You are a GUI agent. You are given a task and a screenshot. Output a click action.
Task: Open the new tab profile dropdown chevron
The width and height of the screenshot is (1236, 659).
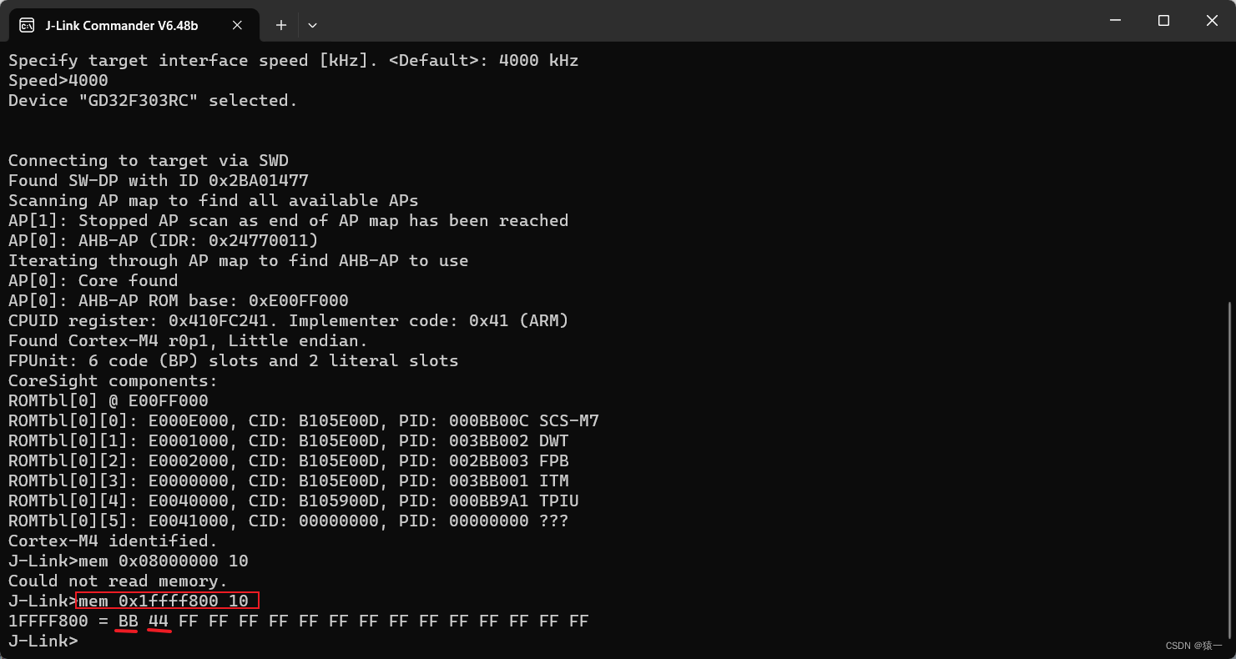tap(312, 26)
